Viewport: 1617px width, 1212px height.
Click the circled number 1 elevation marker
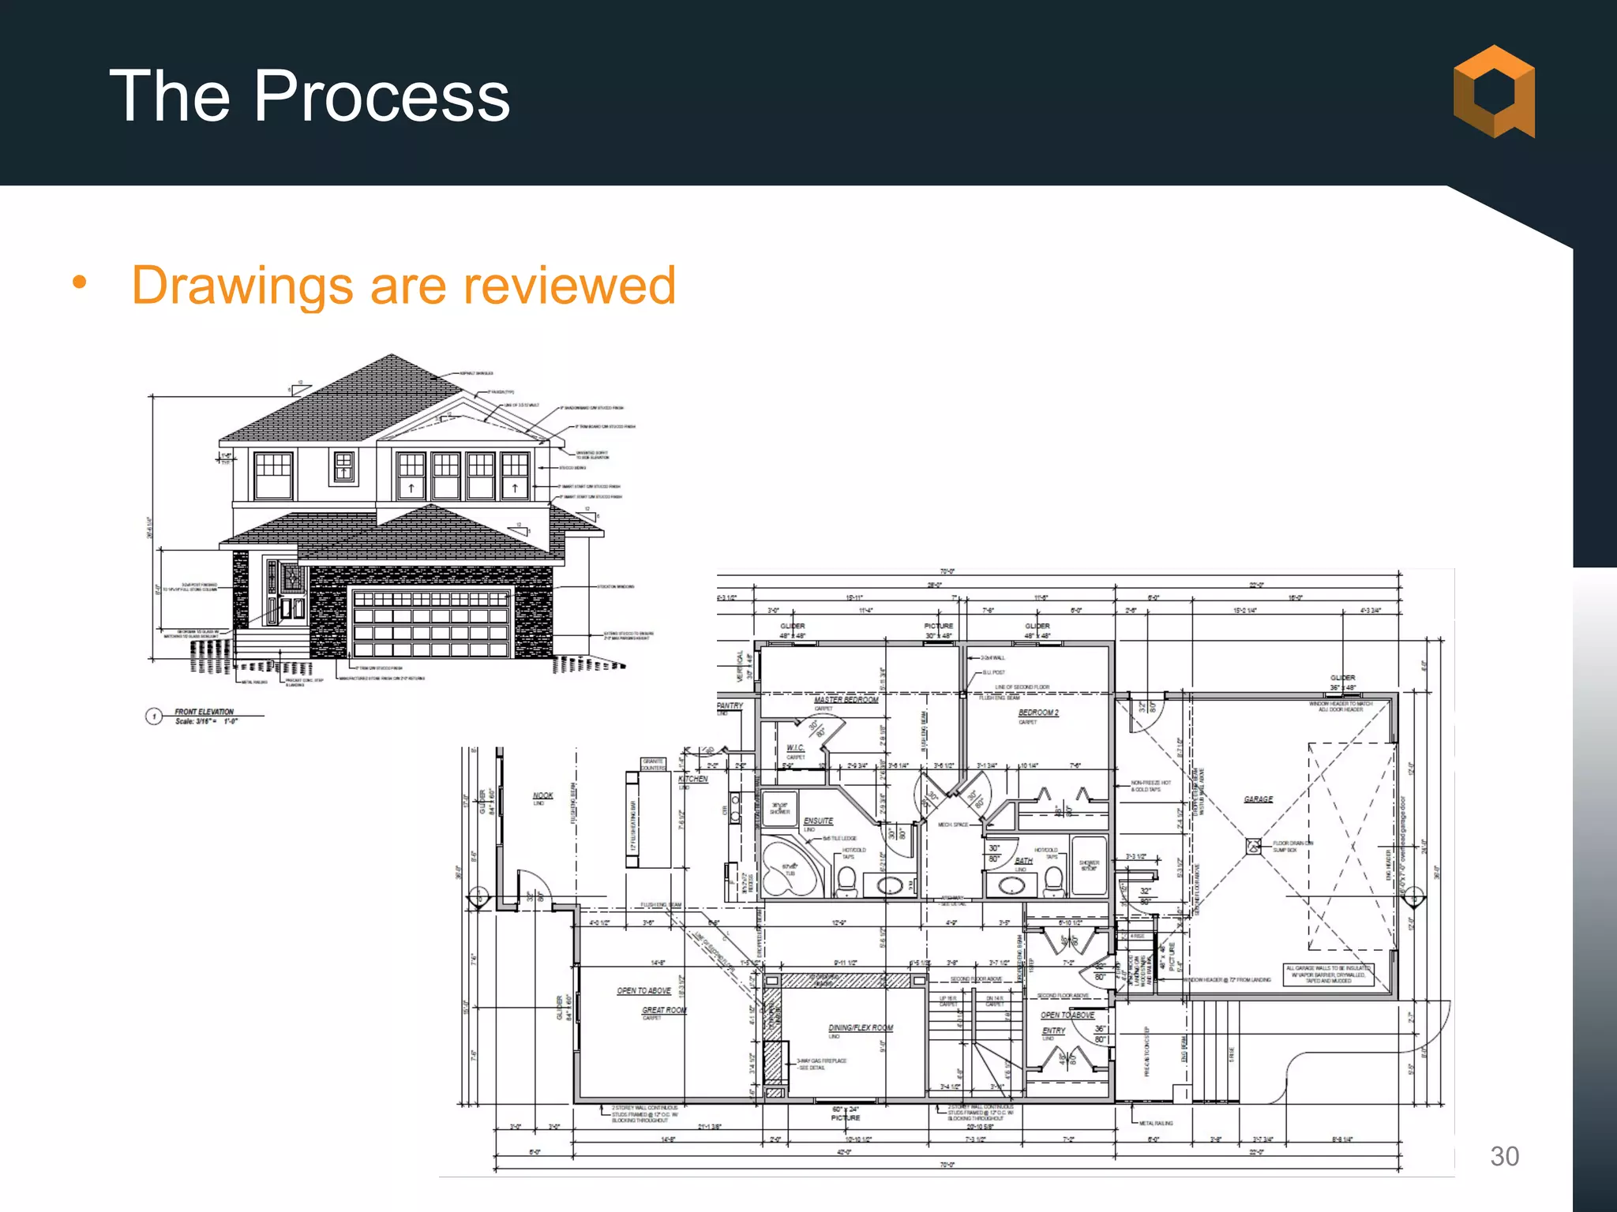(154, 716)
